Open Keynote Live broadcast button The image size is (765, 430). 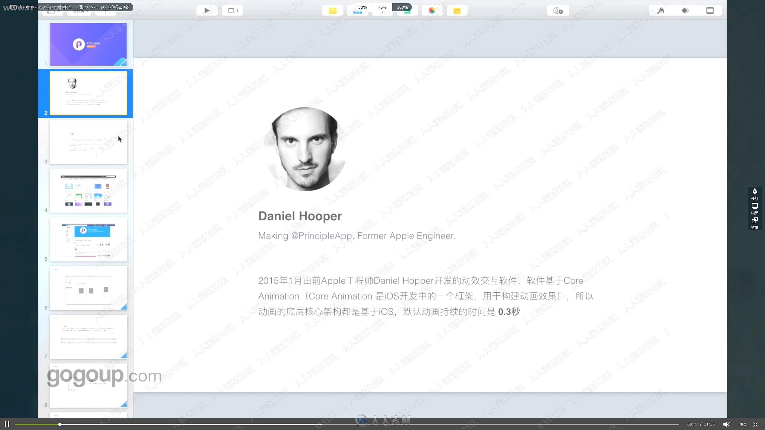click(x=232, y=11)
